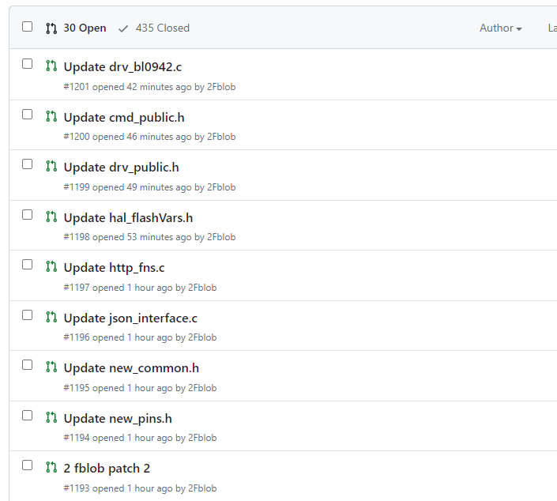Show the 30 Open pull requests
The image size is (557, 501).
coord(76,28)
